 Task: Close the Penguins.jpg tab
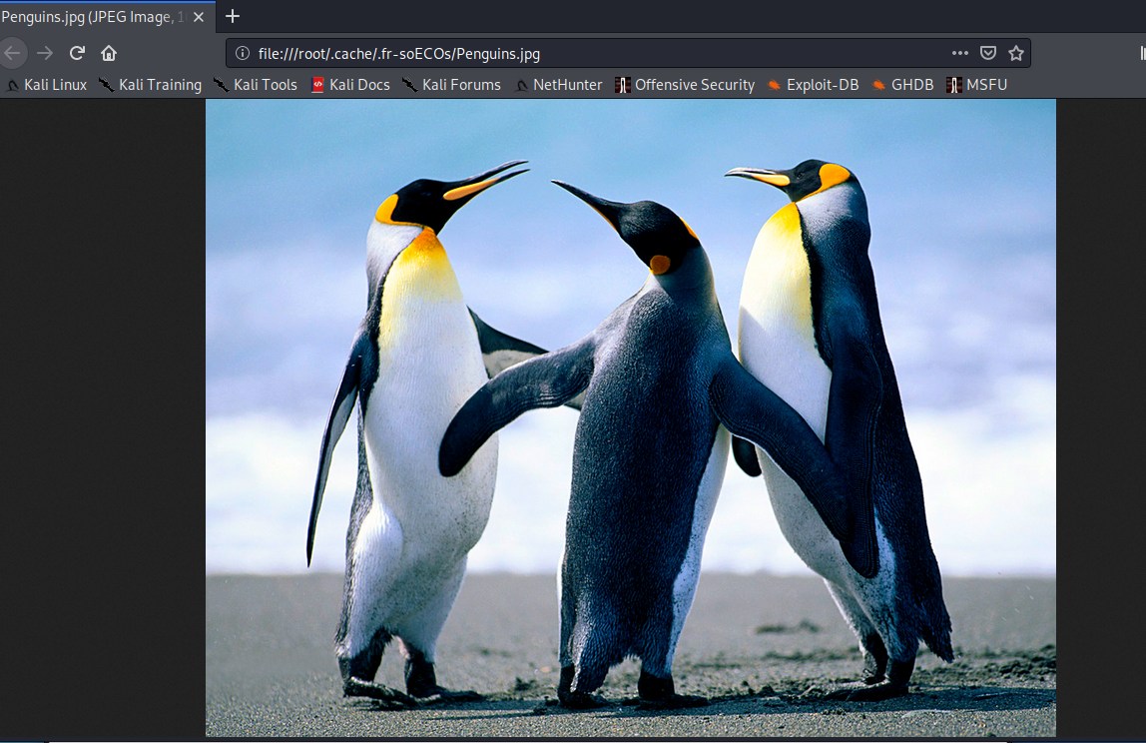(199, 17)
